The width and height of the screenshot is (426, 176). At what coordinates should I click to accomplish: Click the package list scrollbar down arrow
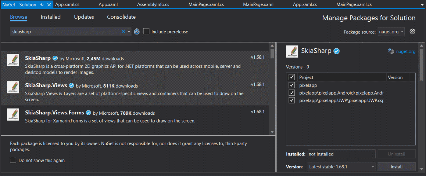click(x=272, y=132)
